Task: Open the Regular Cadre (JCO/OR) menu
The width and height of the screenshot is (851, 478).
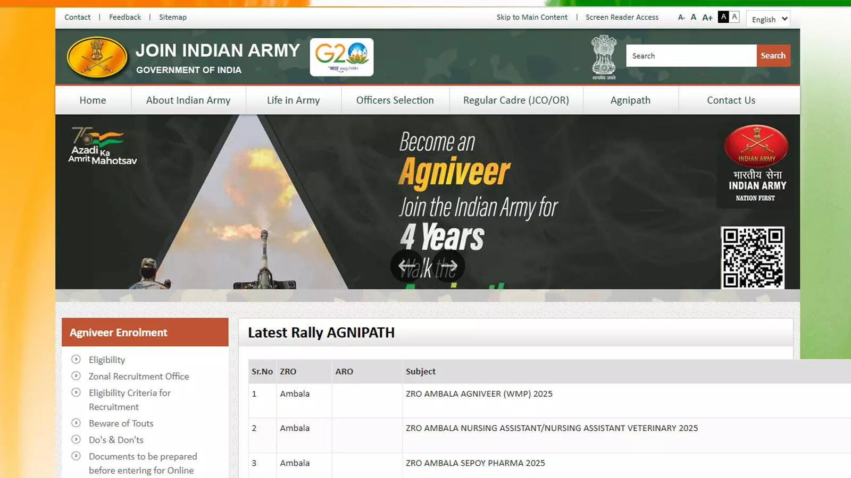Action: point(516,100)
